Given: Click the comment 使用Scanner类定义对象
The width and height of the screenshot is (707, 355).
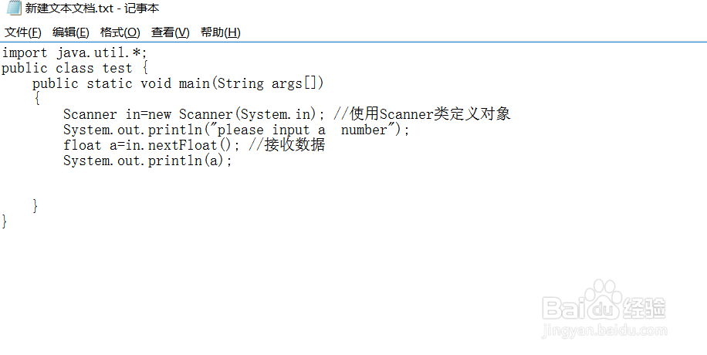Looking at the screenshot, I should coord(430,114).
